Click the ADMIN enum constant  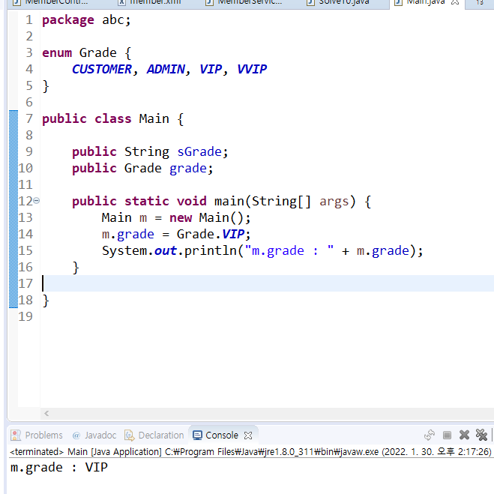pos(166,69)
